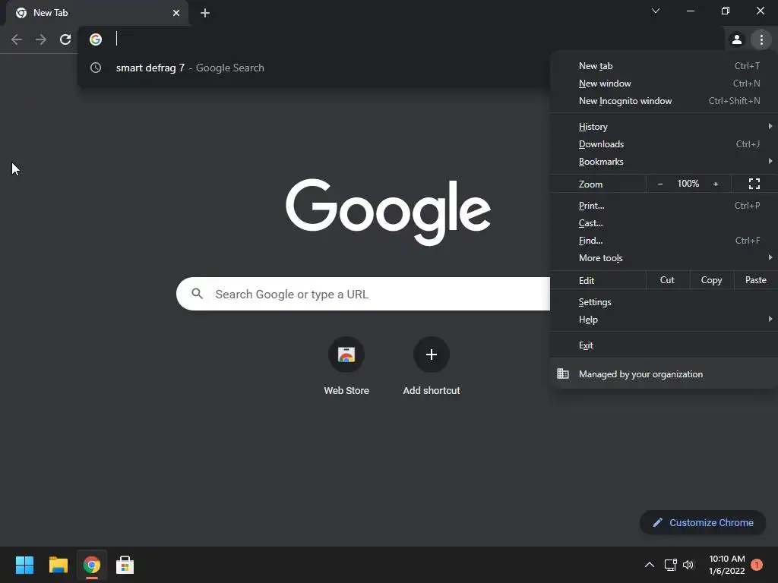Screen dimensions: 778x583
Task: Expand the Help submenu
Action: tap(664, 320)
